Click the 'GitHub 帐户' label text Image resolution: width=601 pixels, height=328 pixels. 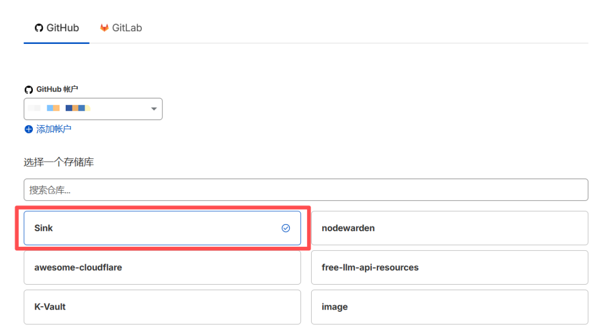(57, 89)
